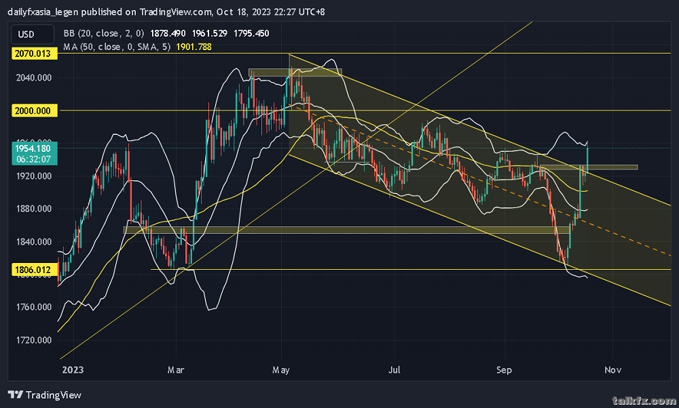This screenshot has width=679, height=408.
Task: Click the Mar time axis label
Action: point(176,370)
